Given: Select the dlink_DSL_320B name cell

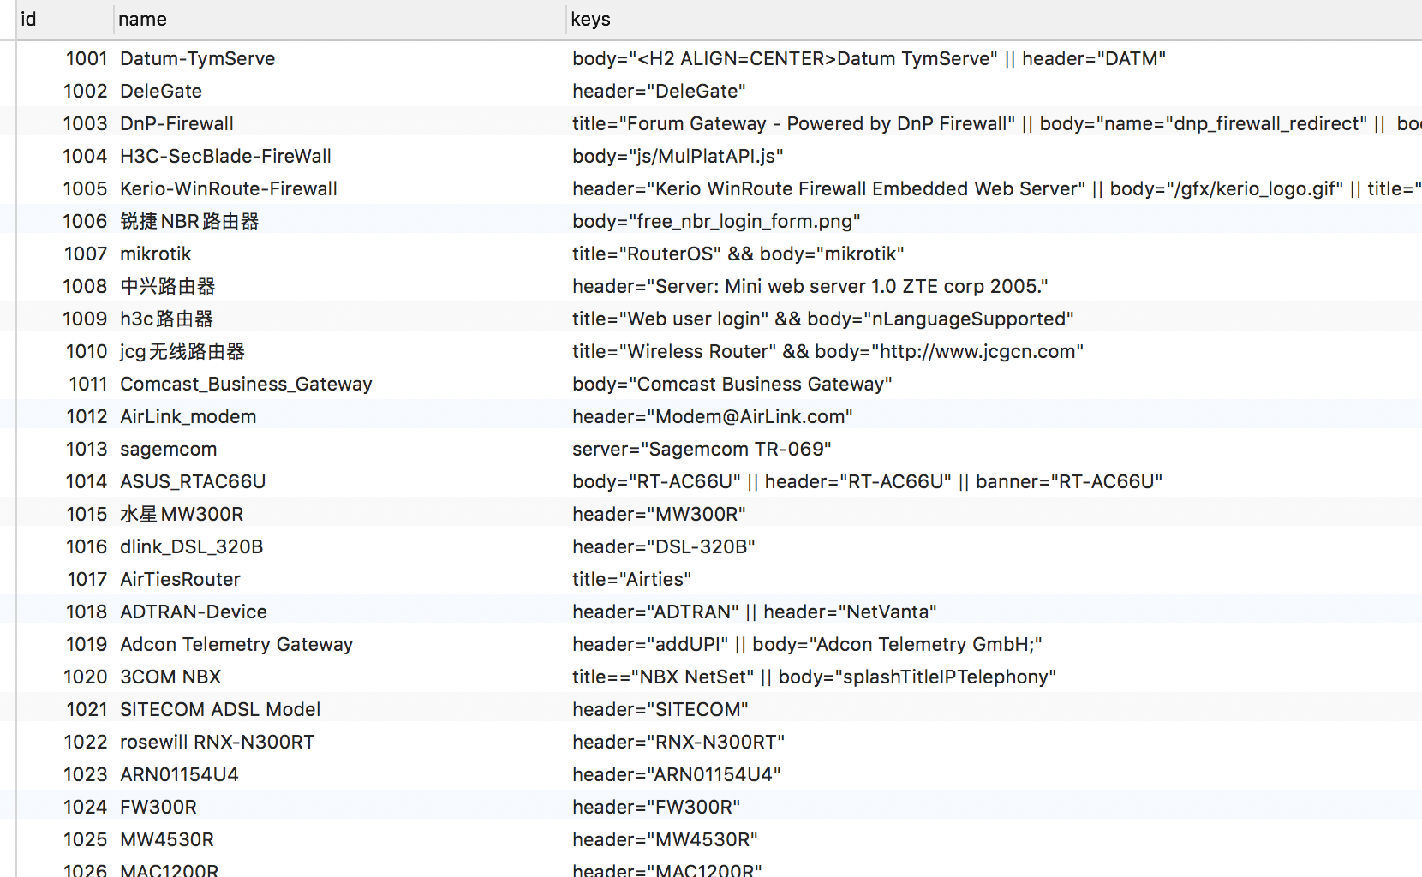Looking at the screenshot, I should 340,546.
